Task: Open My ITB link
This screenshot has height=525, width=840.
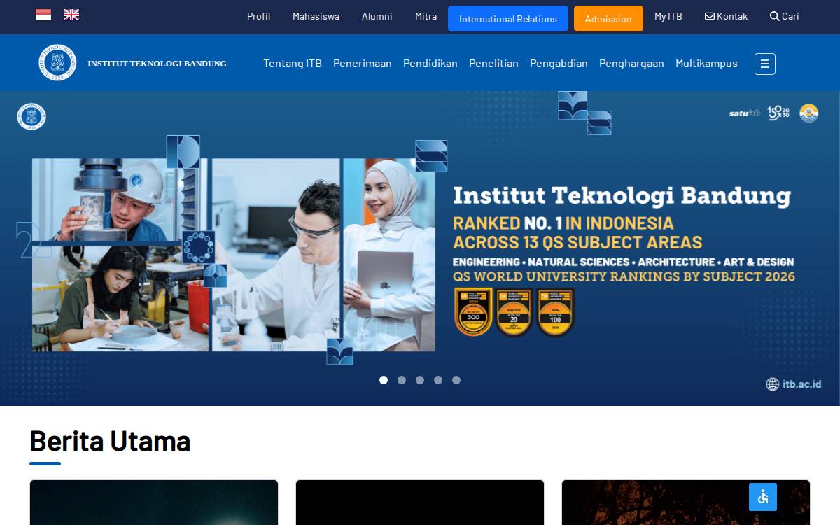Action: [668, 16]
